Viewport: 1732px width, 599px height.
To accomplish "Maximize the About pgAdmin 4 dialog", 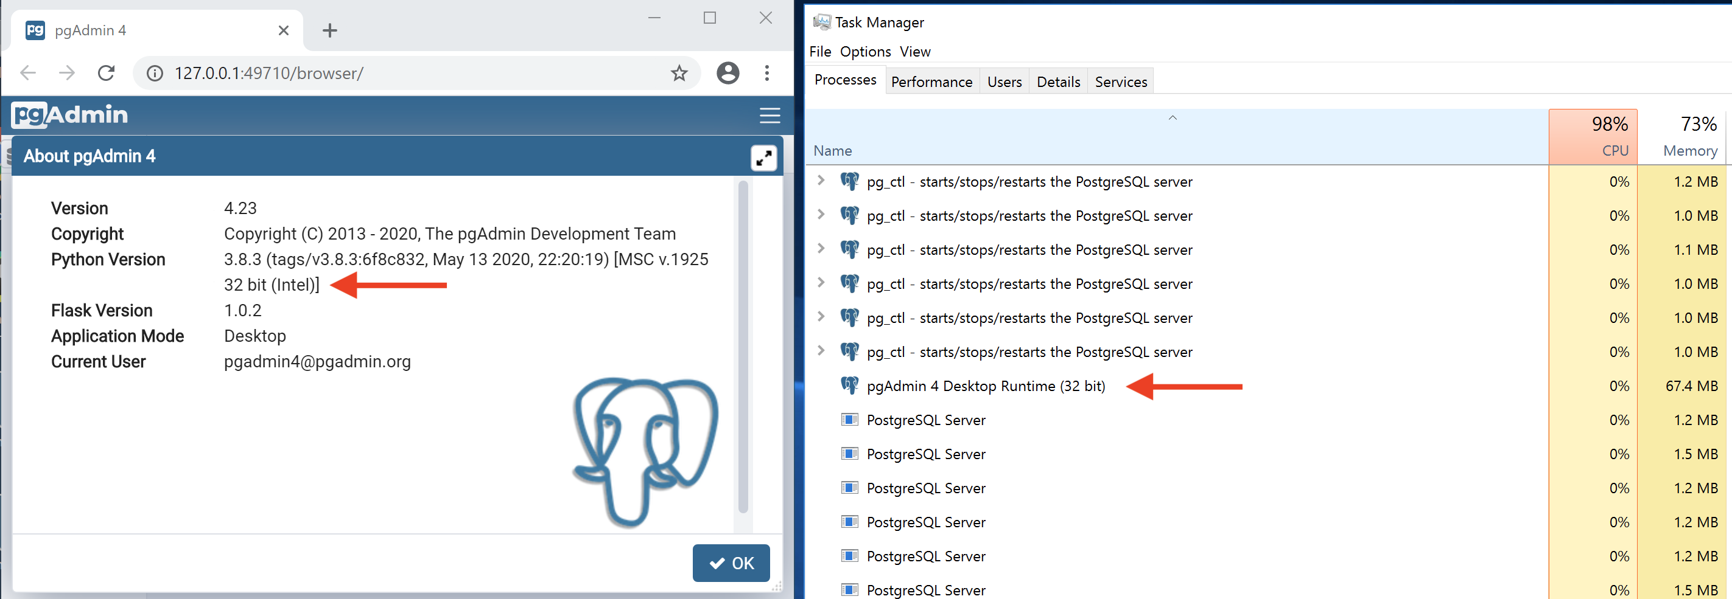I will [x=763, y=158].
